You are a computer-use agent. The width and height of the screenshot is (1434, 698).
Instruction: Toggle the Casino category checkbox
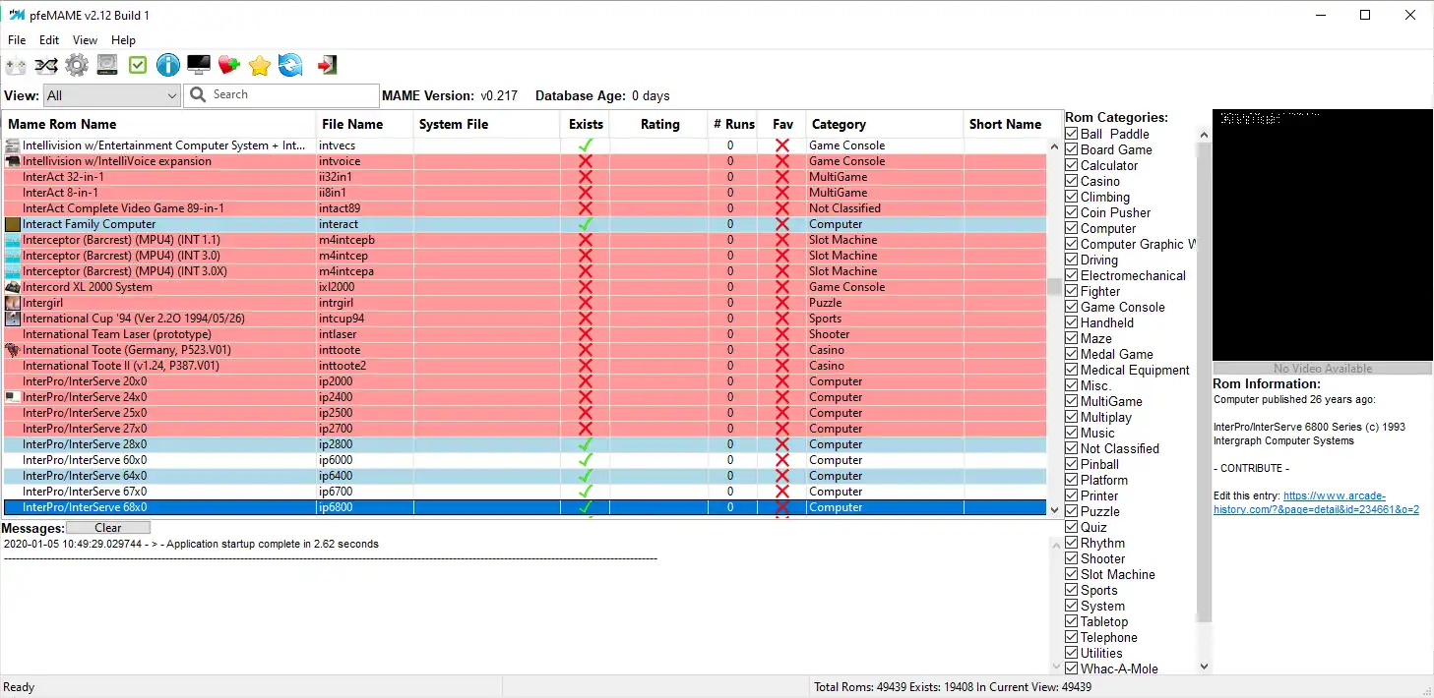coord(1072,181)
